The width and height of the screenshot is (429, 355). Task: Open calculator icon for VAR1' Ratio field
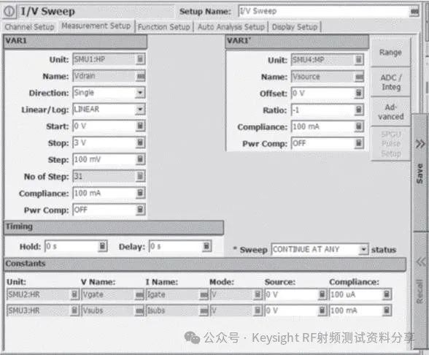[359, 110]
